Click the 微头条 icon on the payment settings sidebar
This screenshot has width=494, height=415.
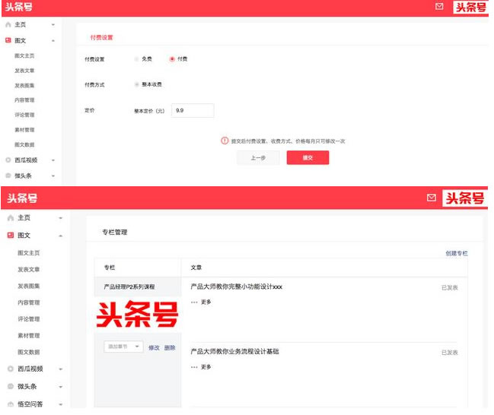pos(8,176)
